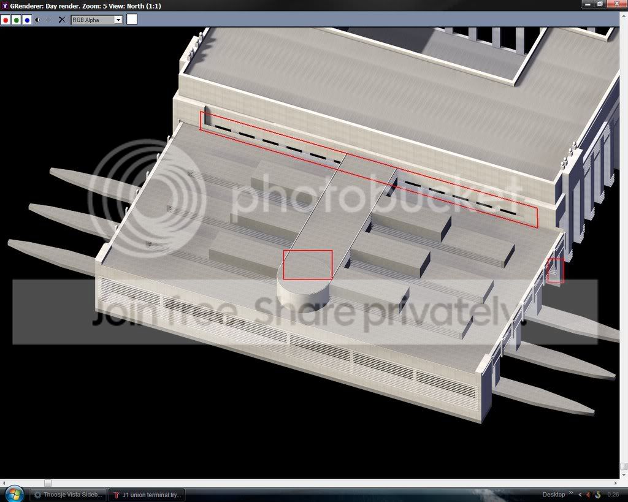Click the volume speaker tray icon
The width and height of the screenshot is (628, 502).
pos(589,495)
